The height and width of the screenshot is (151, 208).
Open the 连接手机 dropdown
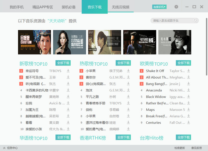(x=159, y=7)
